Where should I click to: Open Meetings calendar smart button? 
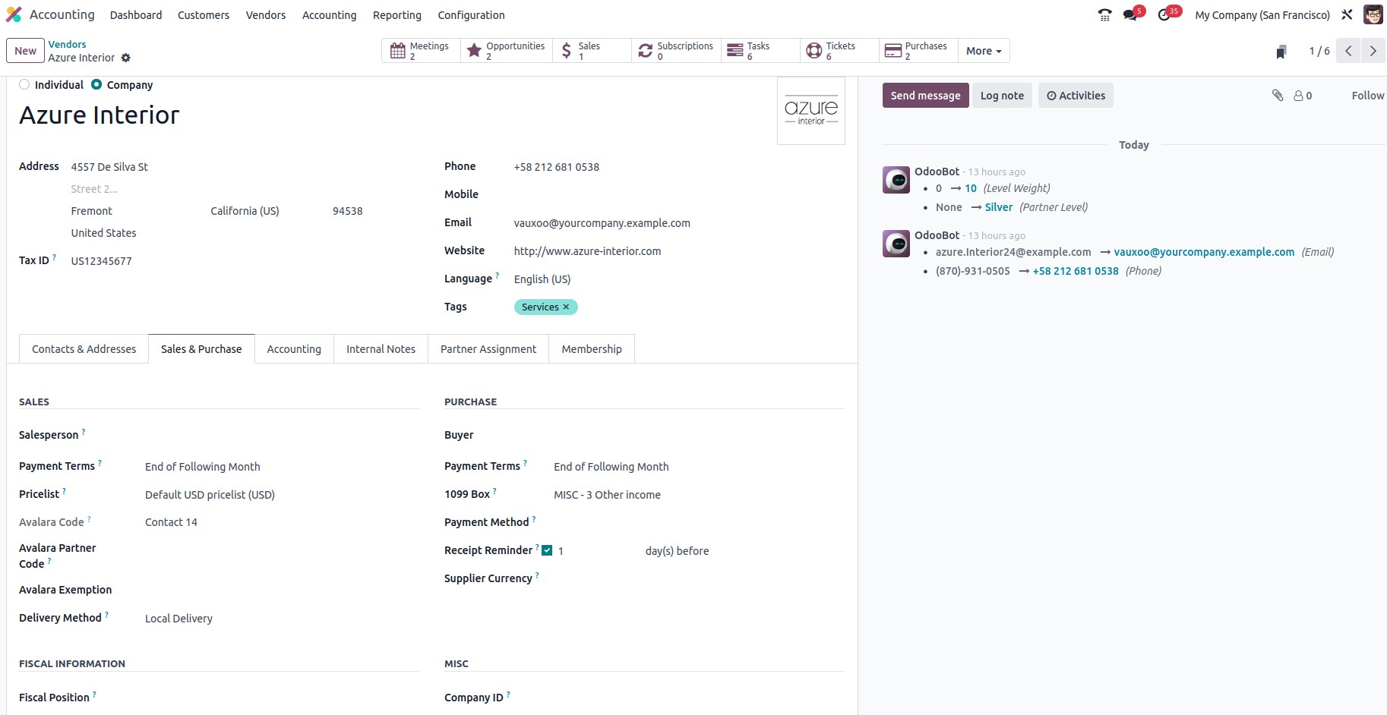point(421,51)
